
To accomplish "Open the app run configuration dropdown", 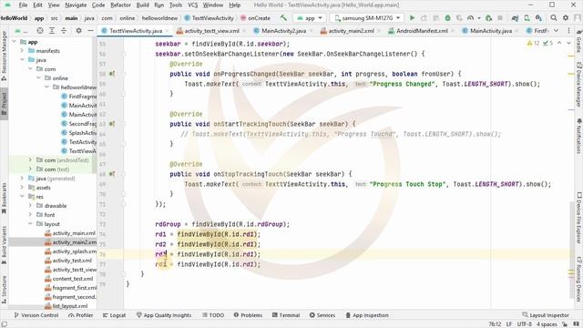I will click(x=310, y=18).
